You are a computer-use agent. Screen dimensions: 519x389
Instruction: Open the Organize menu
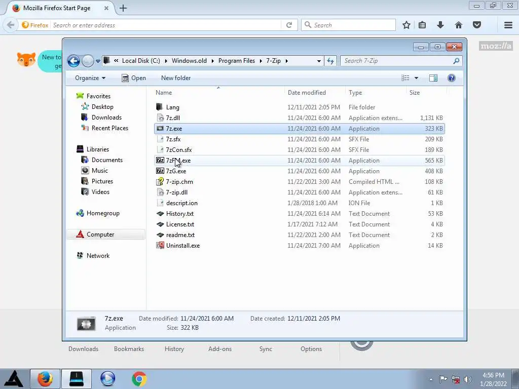click(90, 78)
